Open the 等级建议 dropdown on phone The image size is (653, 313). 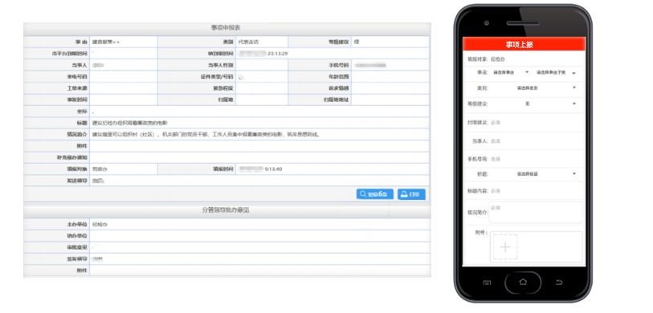tap(534, 104)
